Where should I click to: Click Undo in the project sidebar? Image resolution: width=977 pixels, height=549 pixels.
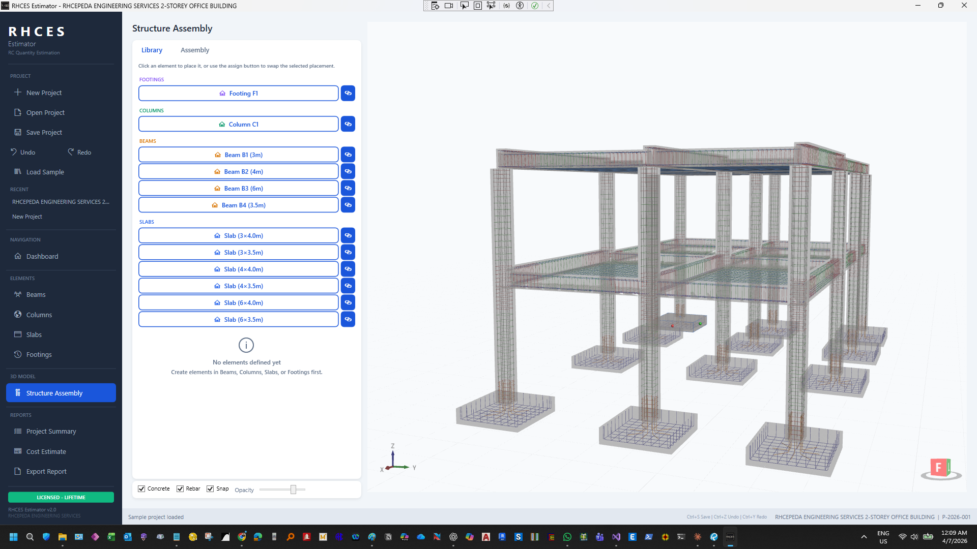click(x=22, y=152)
